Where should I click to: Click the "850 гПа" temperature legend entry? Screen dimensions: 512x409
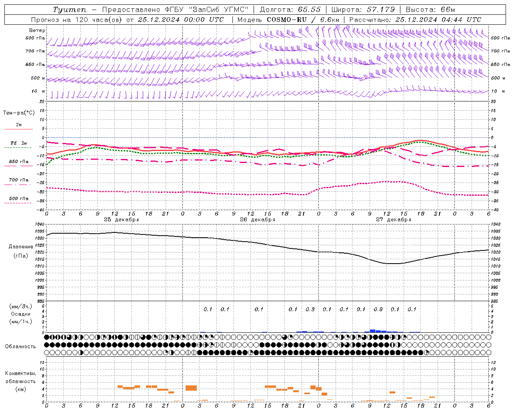19,162
